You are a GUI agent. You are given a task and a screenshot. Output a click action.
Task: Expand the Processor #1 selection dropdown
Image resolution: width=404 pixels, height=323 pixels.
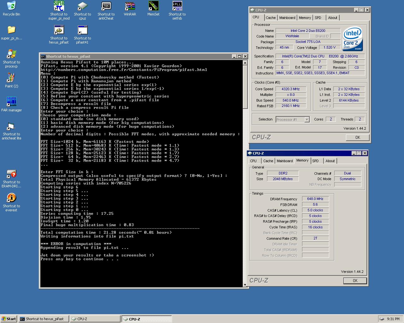[x=307, y=120]
